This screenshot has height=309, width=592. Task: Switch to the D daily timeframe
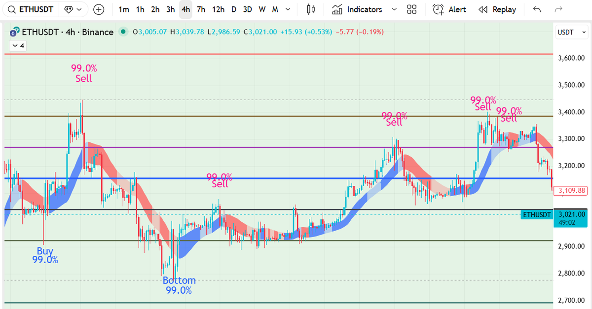tap(234, 9)
